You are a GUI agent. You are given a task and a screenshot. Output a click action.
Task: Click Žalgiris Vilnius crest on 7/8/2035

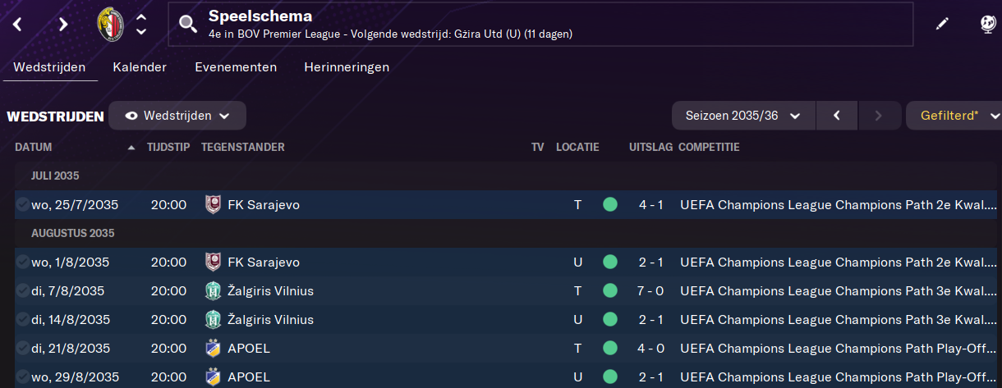click(x=213, y=290)
